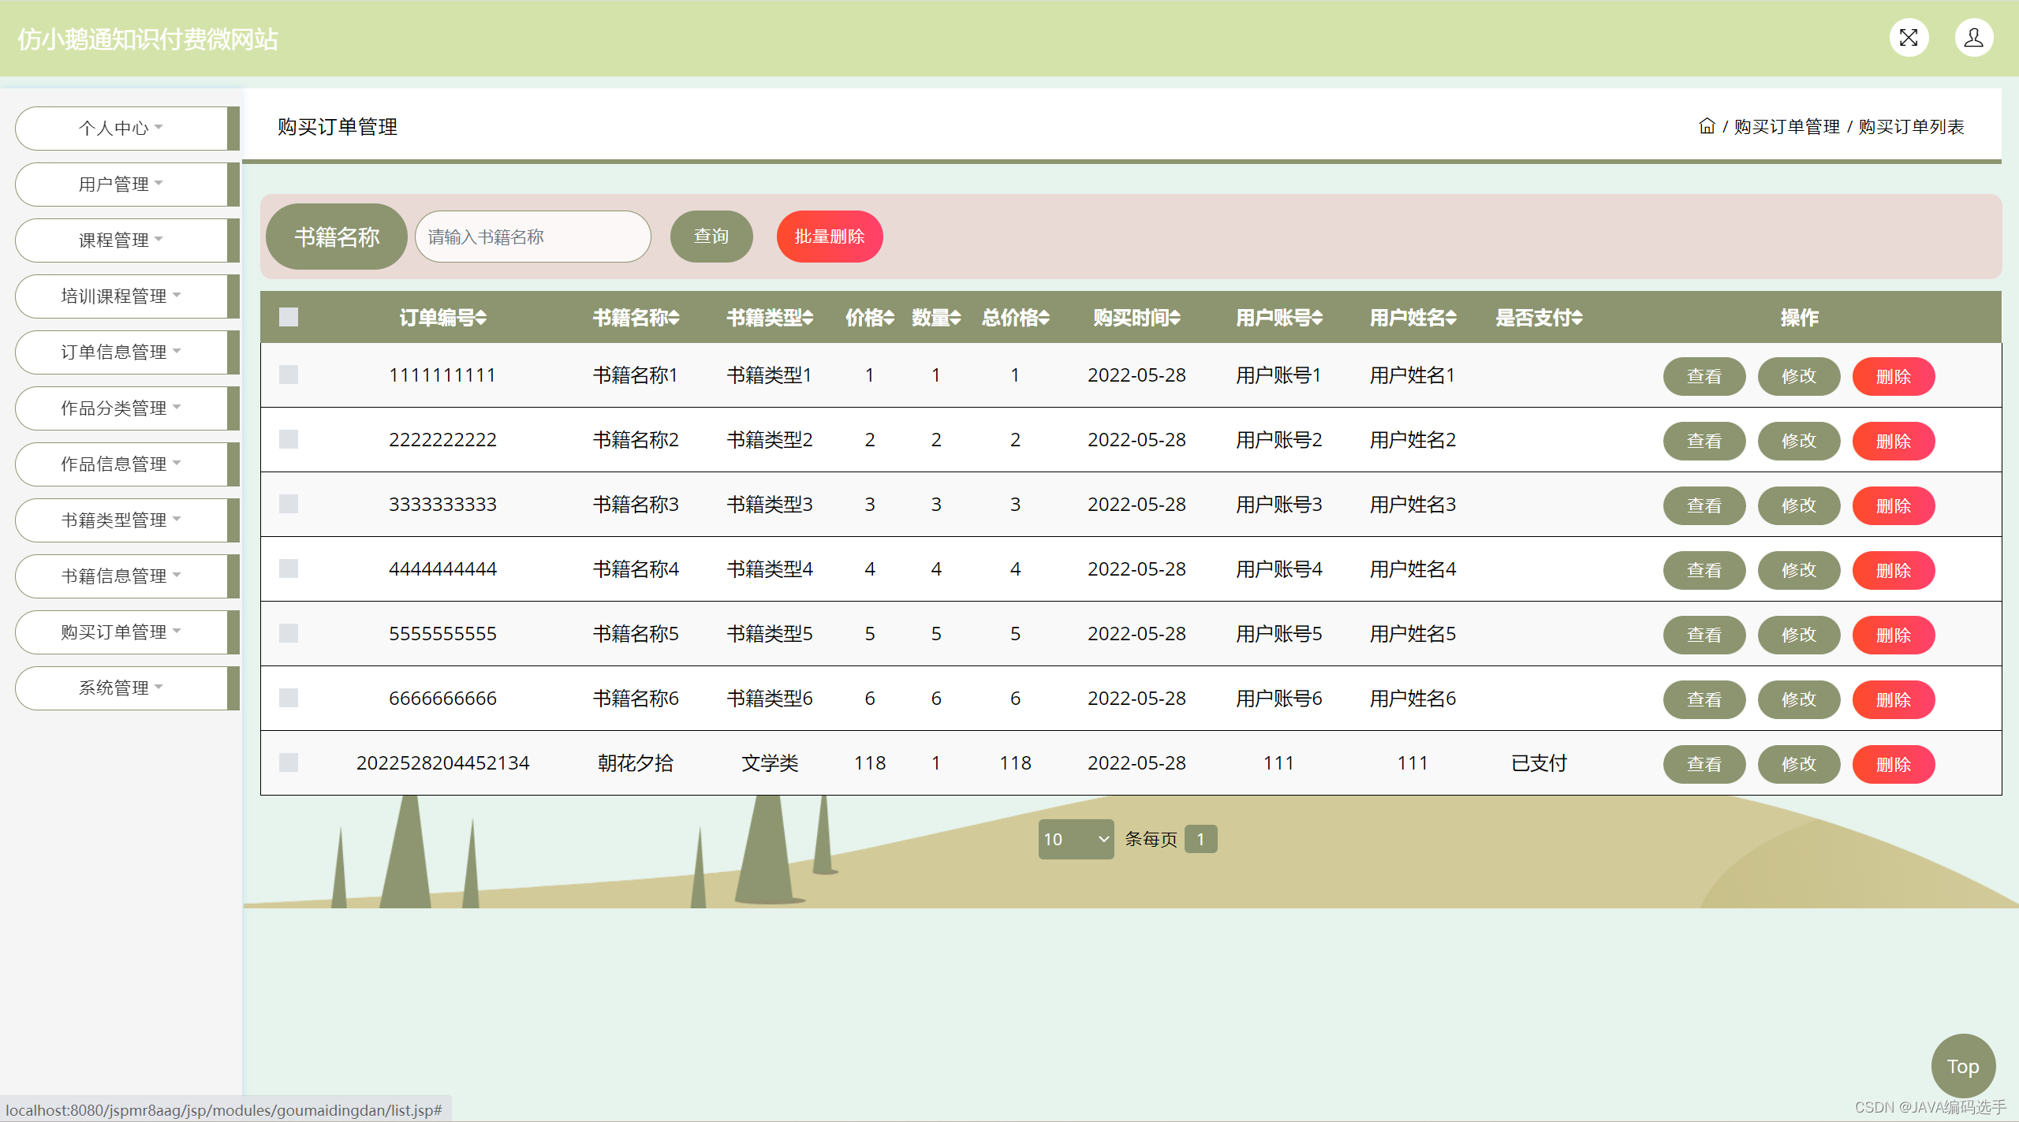Sort by 购买时间 column arrows
The image size is (2019, 1122).
(x=1175, y=318)
